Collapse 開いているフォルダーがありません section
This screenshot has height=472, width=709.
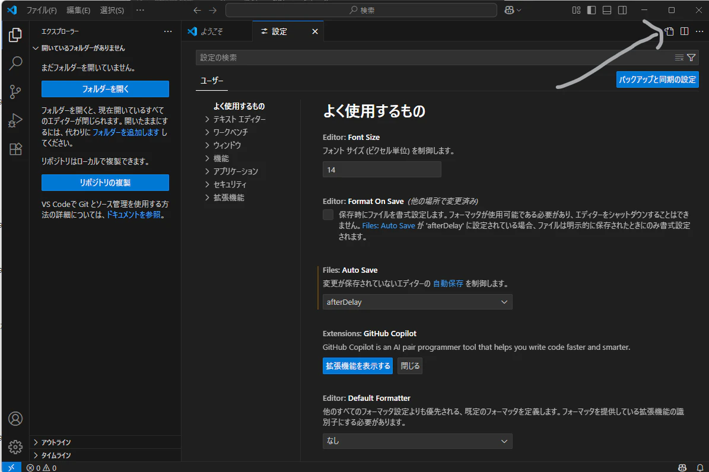click(106, 48)
